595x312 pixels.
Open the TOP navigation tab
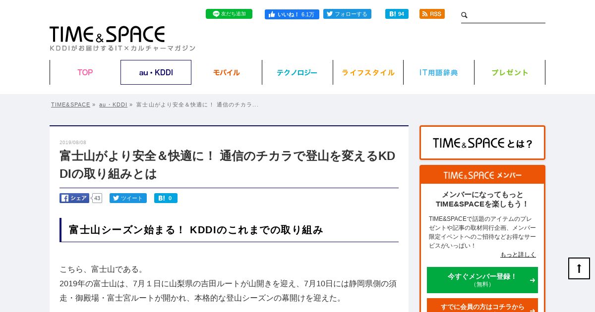pyautogui.click(x=85, y=72)
